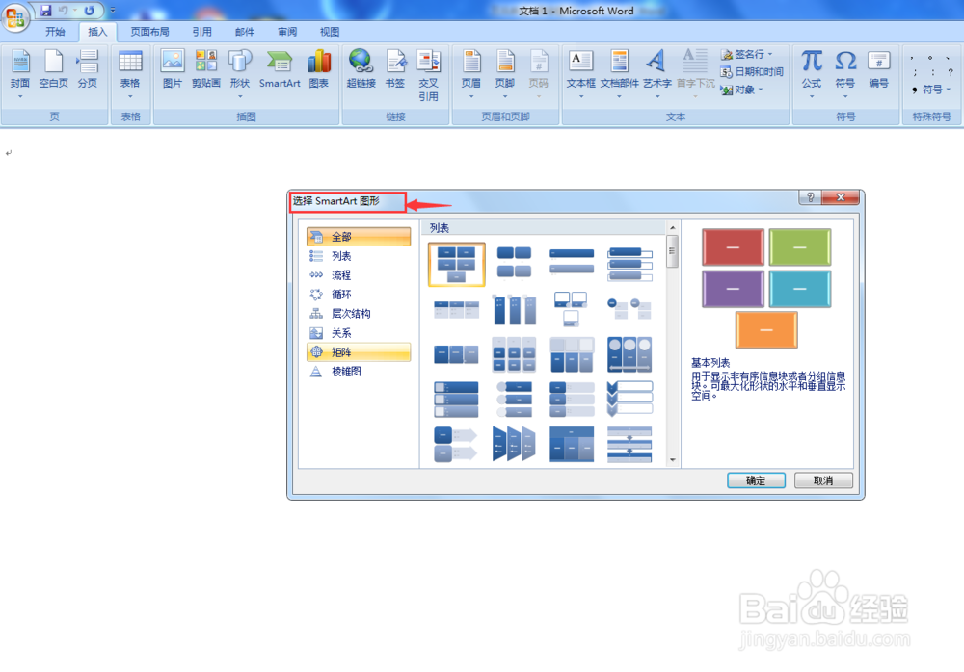Select the 全部 (All) category in dialog
Image resolution: width=964 pixels, height=672 pixels.
[359, 237]
